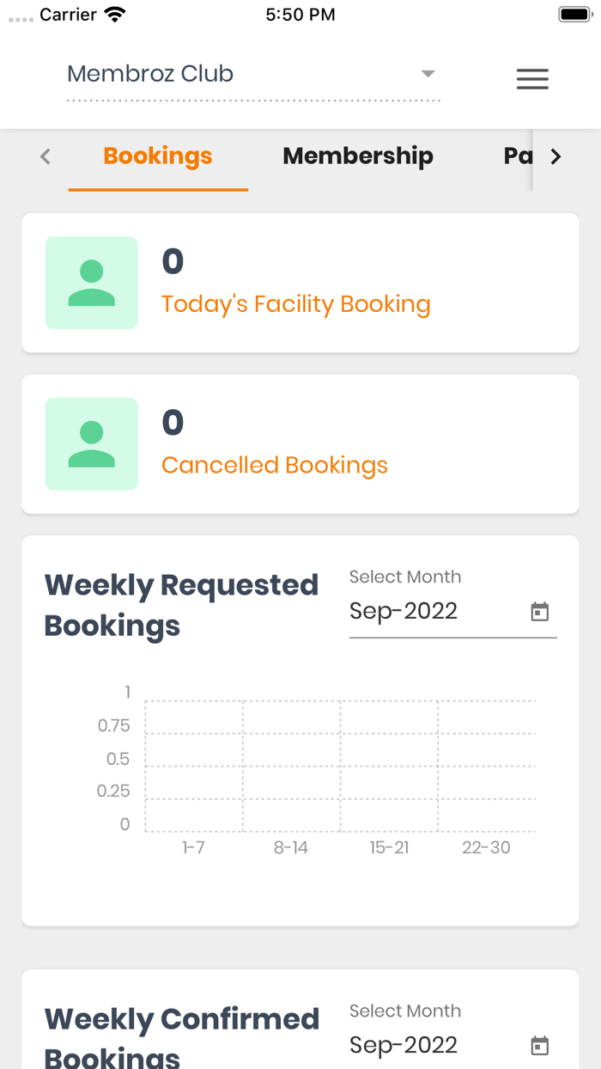
Task: Tap the 5:50 PM clock in the status bar
Action: 300,14
